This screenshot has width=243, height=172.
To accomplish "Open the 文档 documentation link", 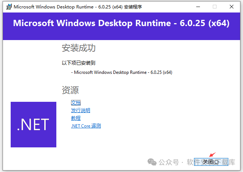I will pos(76,103).
